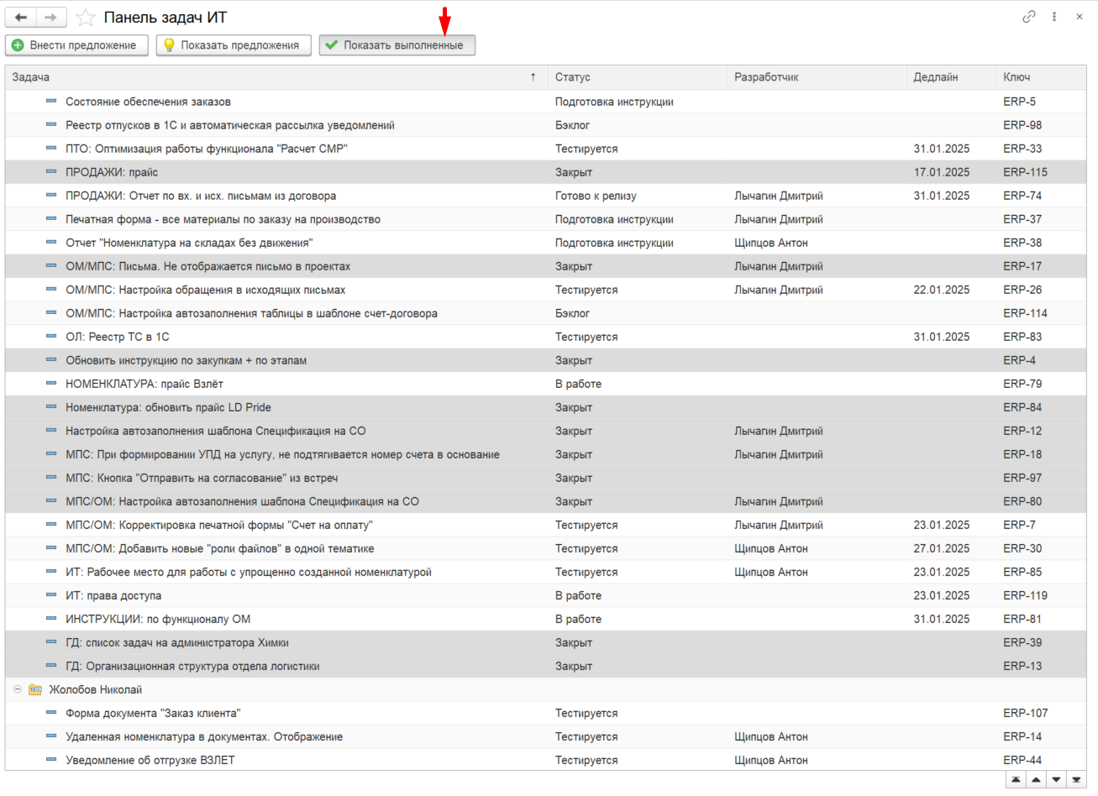The height and width of the screenshot is (796, 1098).
Task: Click the task icon beside ОМ/МПС: Письма
Action: click(x=51, y=265)
